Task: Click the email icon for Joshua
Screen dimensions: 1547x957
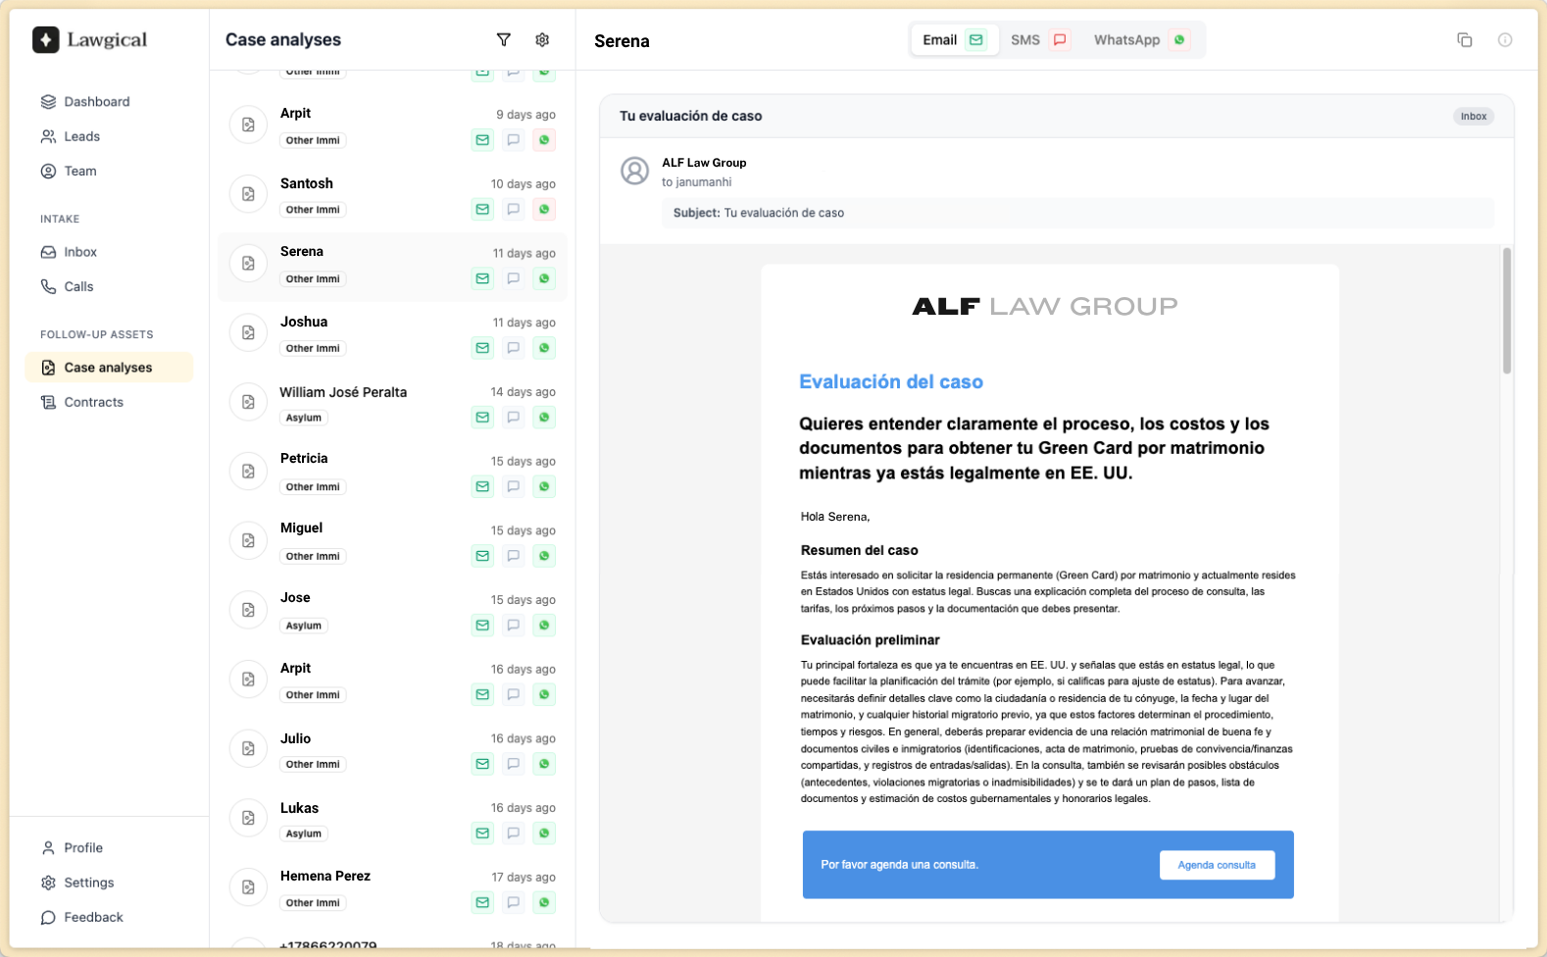Action: pyautogui.click(x=482, y=348)
